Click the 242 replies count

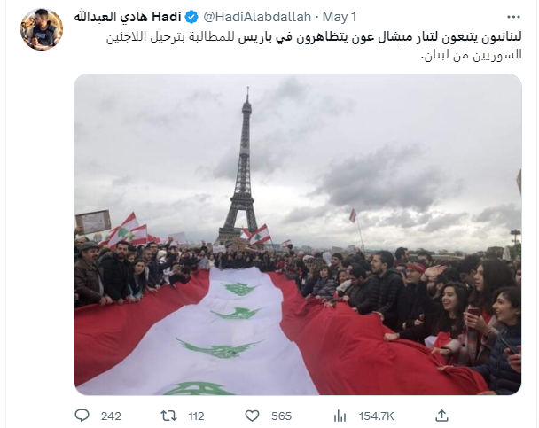pos(111,416)
